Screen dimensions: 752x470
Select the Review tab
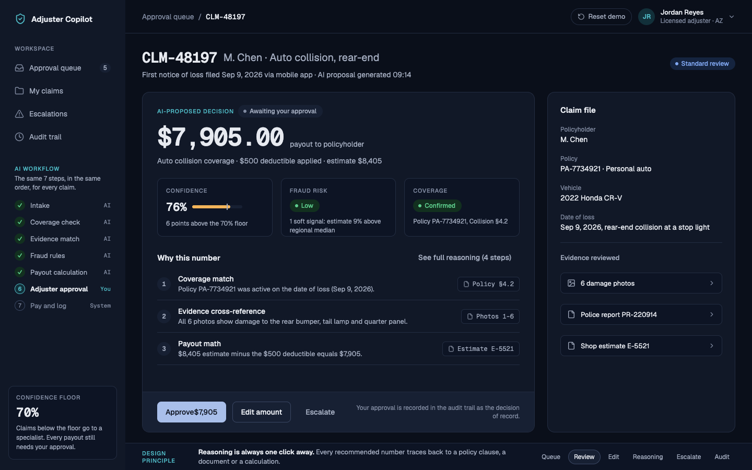(x=584, y=457)
